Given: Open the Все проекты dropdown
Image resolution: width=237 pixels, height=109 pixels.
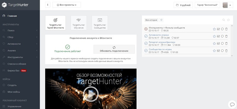Looking at the screenshot, I should pos(66,5).
